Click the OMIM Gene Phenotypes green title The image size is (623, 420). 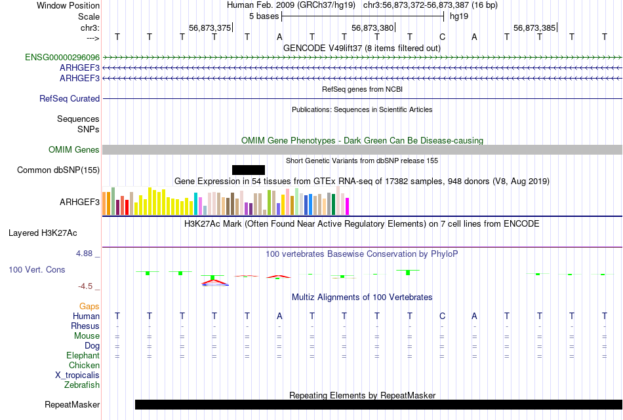pos(363,140)
